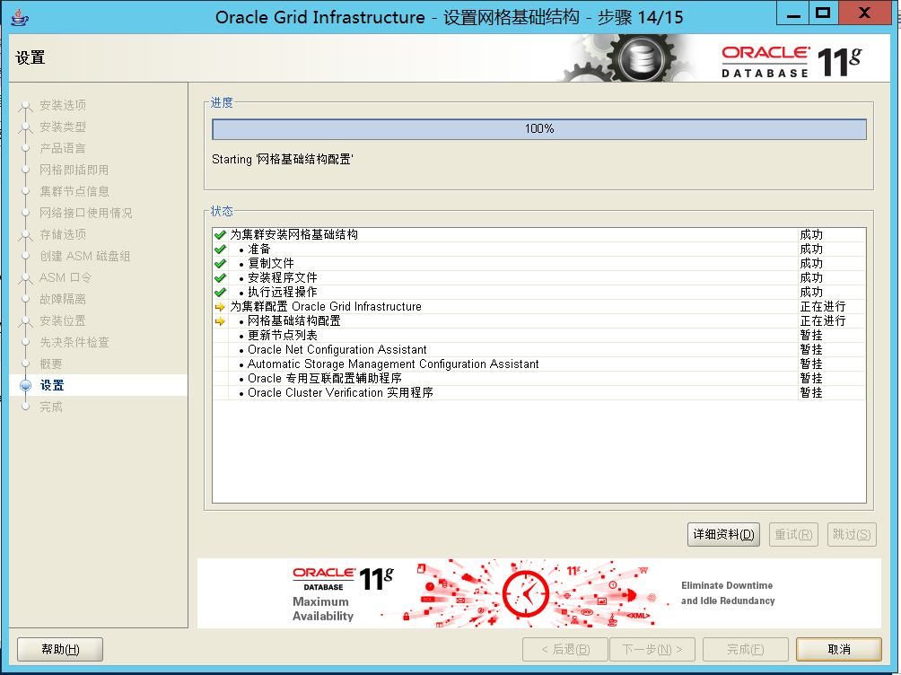Click the 完成(F) finish button

click(745, 650)
